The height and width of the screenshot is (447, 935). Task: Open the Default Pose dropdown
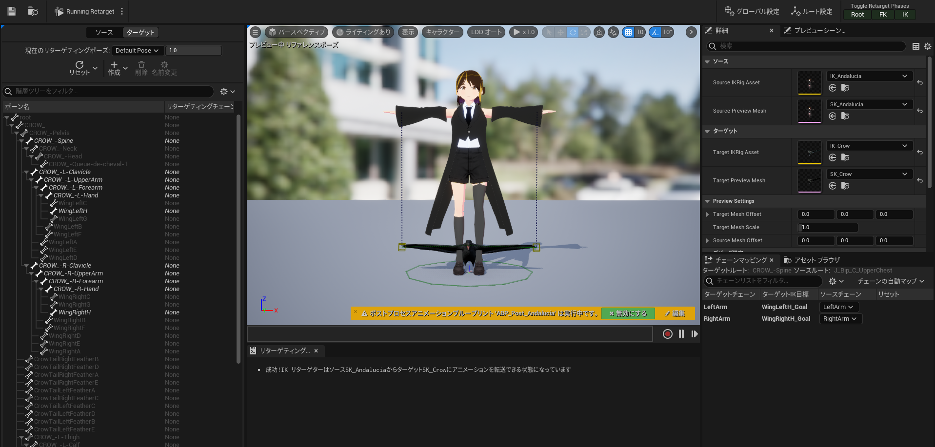137,50
